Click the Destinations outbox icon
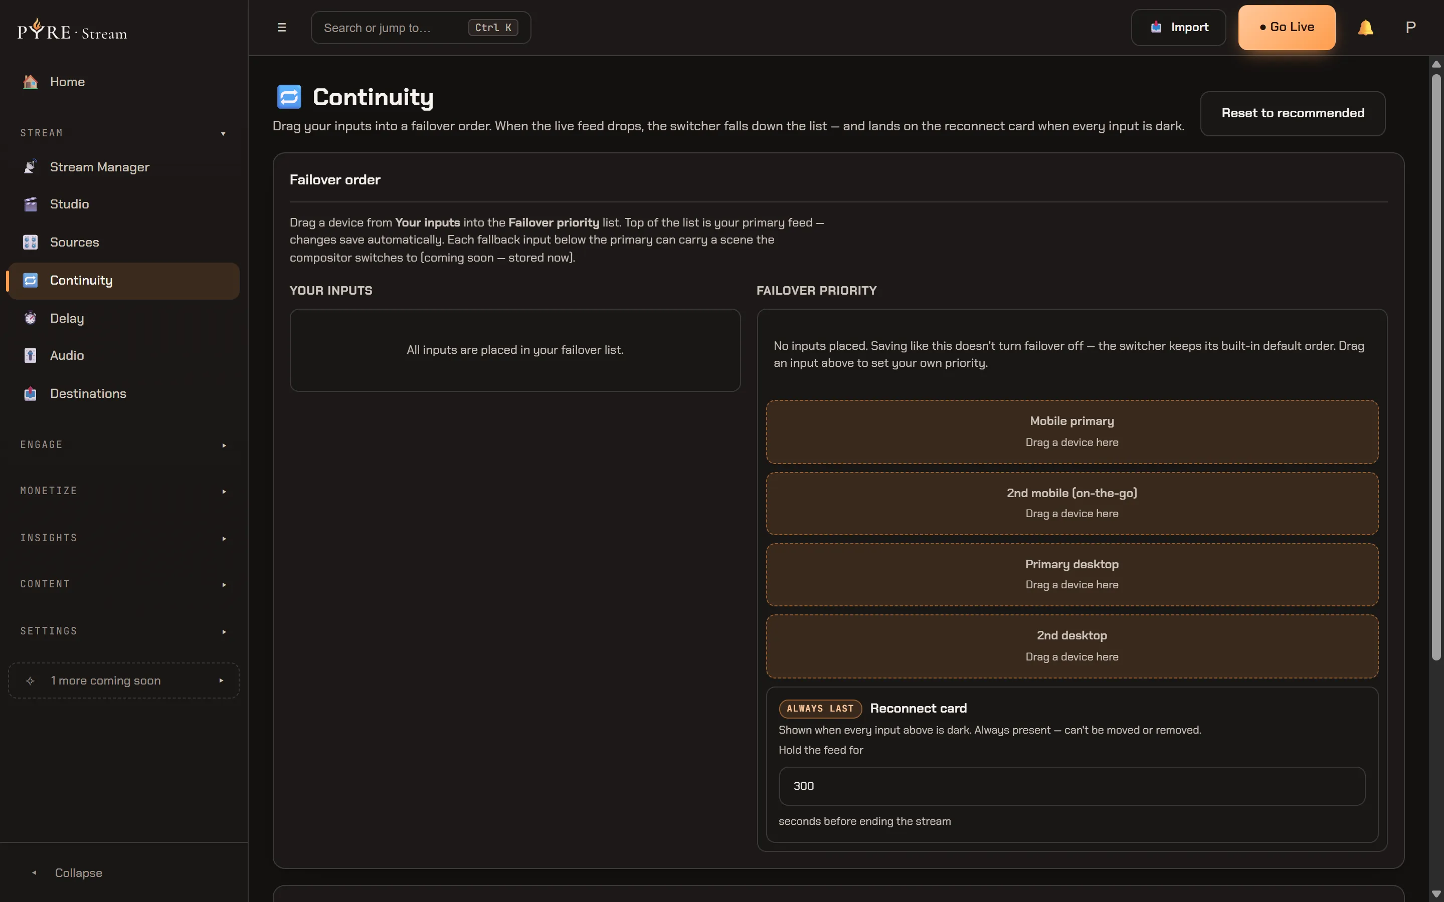 [31, 394]
